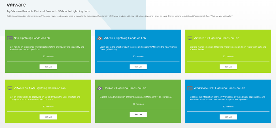The image size is (276, 128).
Task: Click the vSAN description about HTML5 UI
Action: (x=139, y=48)
